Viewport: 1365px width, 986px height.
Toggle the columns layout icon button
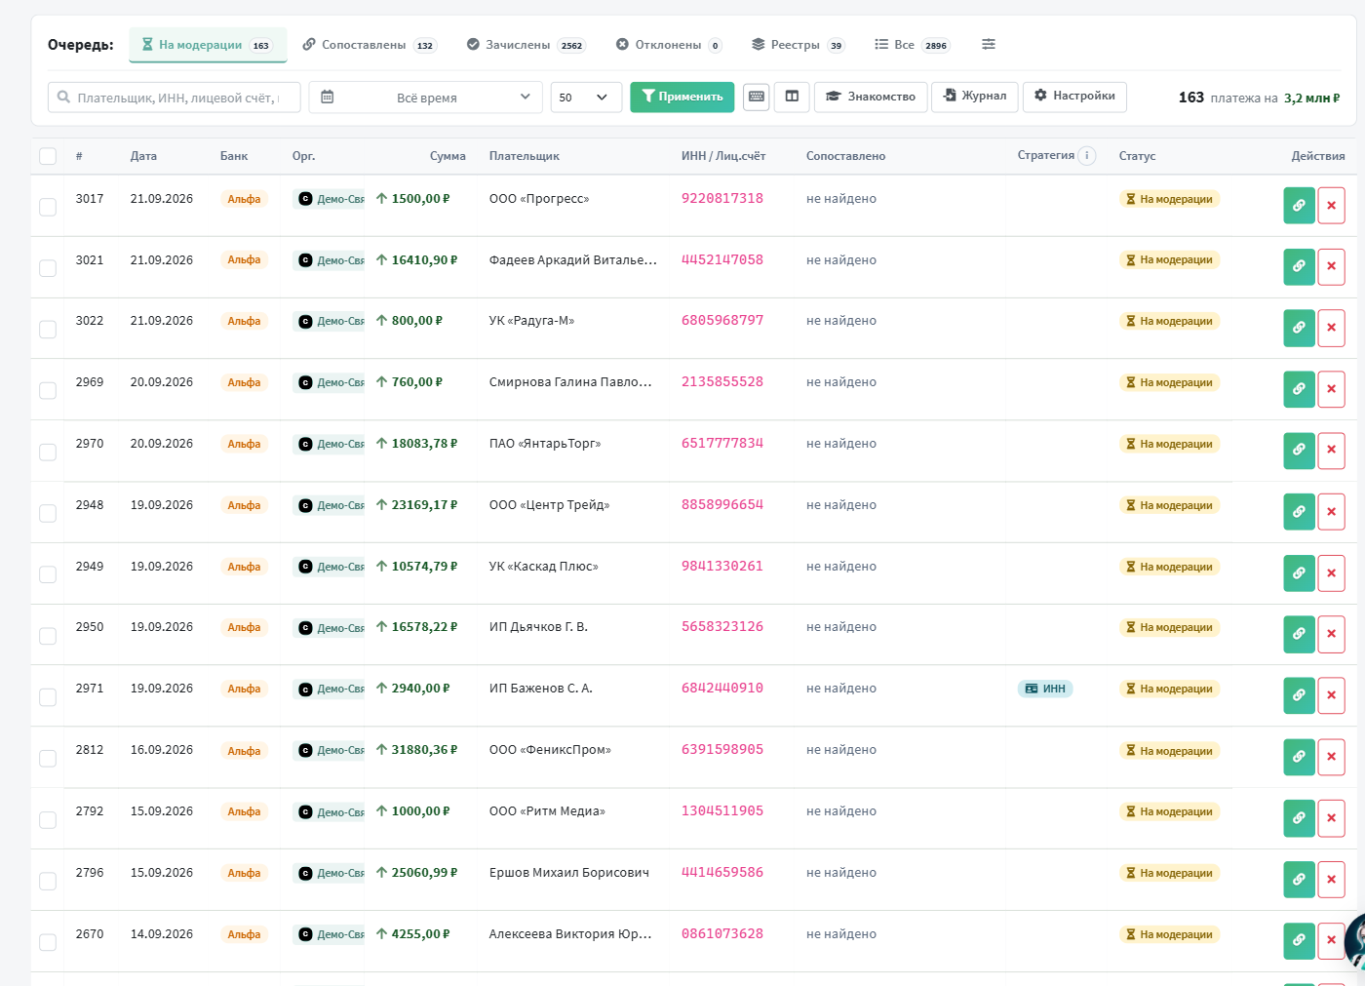click(792, 97)
